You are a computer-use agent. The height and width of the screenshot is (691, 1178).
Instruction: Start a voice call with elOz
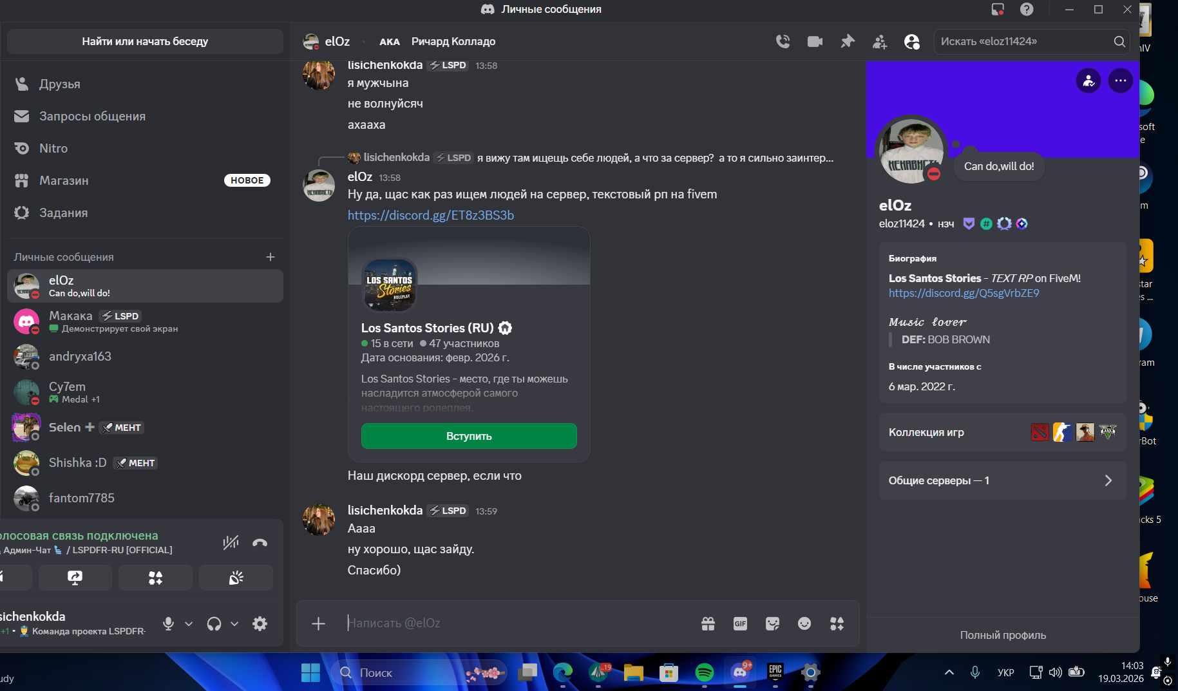coord(783,42)
